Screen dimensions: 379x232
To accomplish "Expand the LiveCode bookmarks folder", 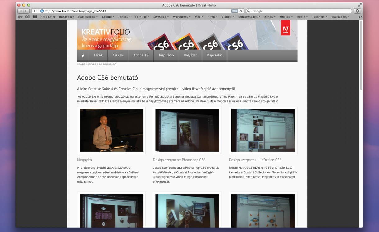I will (x=161, y=17).
